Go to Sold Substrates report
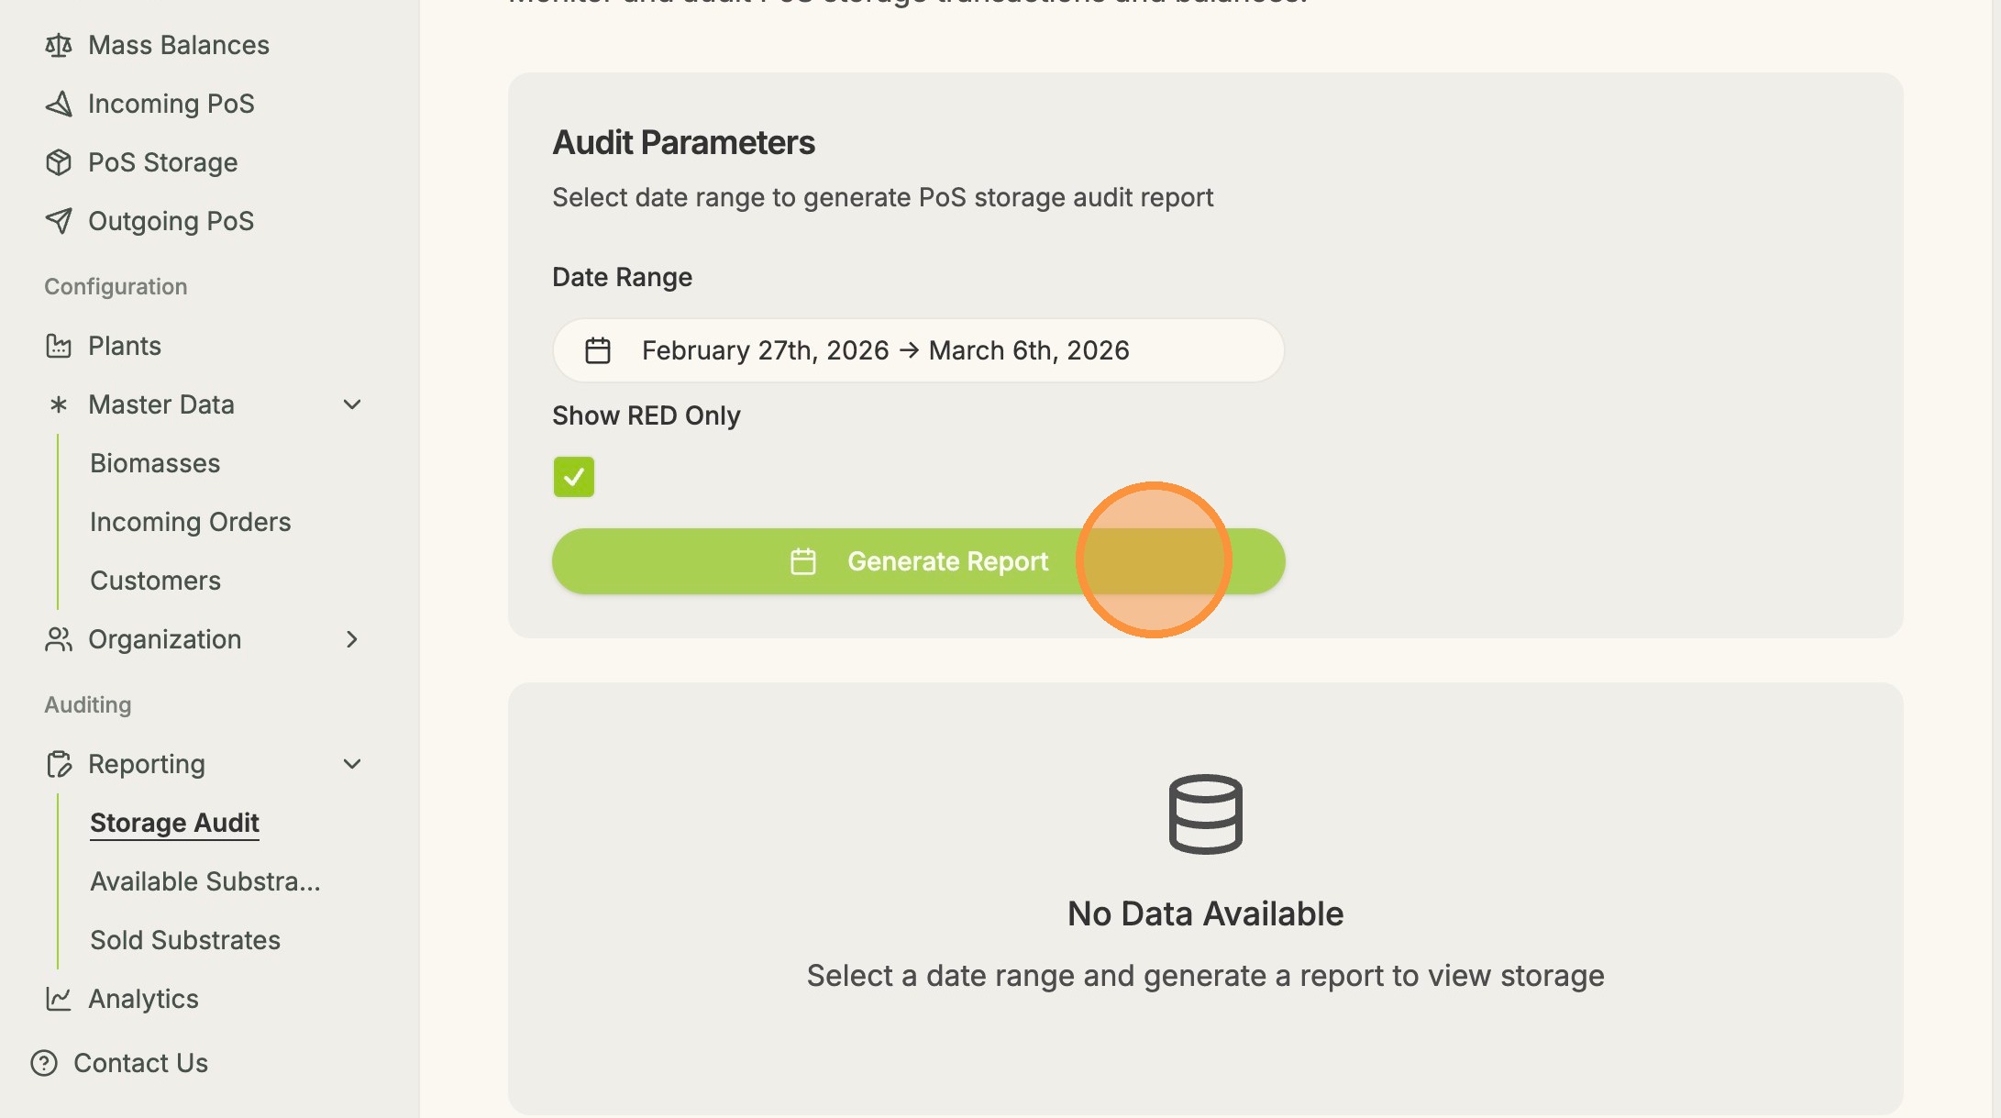This screenshot has height=1118, width=2001. 185,940
